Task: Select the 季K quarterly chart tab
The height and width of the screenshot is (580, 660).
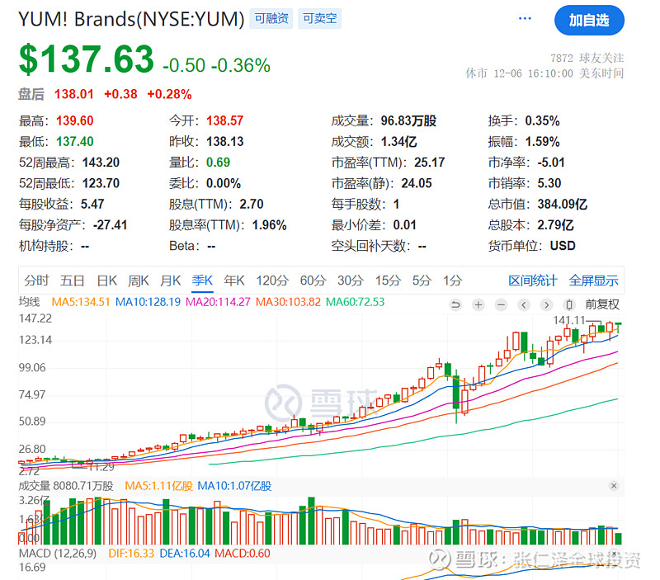Action: point(202,281)
